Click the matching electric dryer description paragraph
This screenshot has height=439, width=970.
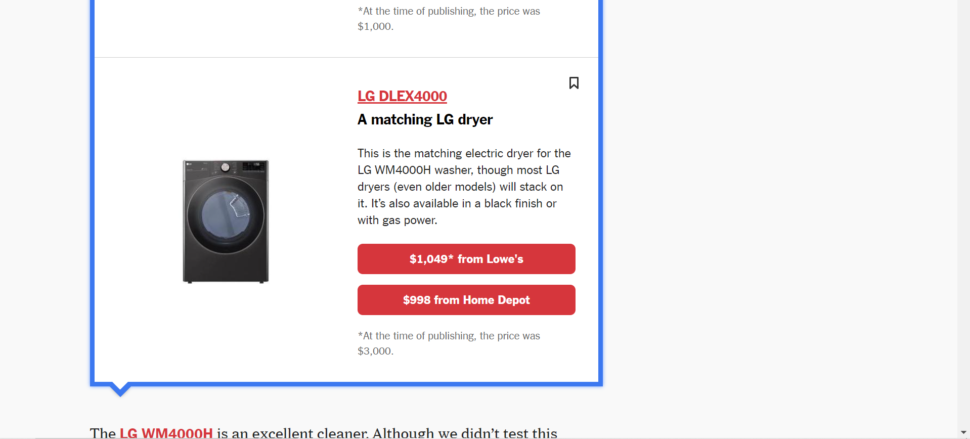coord(464,187)
